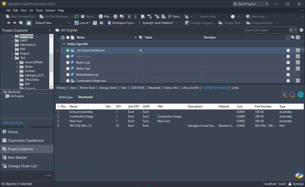Click the Find magnifier tool
This screenshot has width=305, height=187.
point(170,16)
